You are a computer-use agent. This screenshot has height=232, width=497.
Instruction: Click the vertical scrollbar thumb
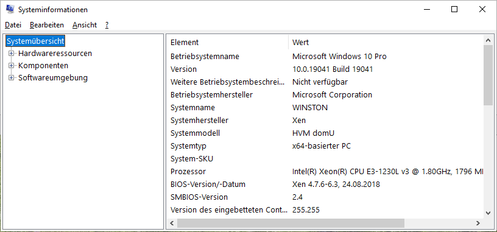click(x=488, y=75)
